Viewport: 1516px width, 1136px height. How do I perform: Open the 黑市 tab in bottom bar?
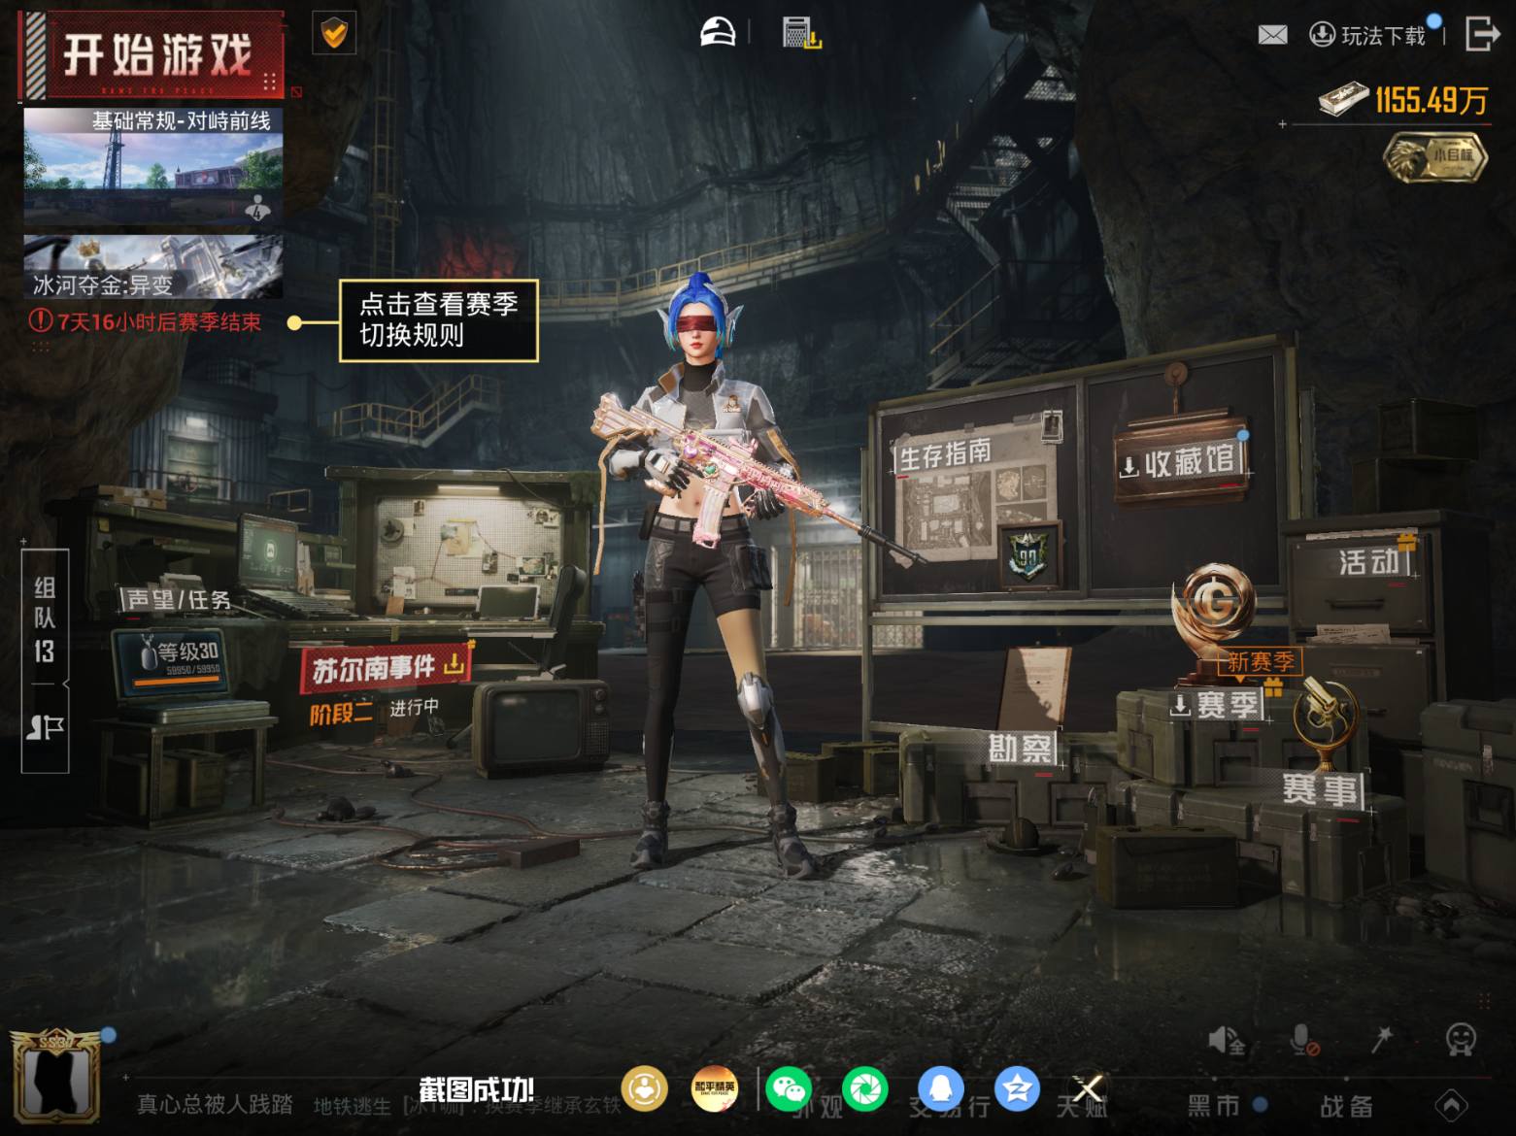click(1215, 1105)
